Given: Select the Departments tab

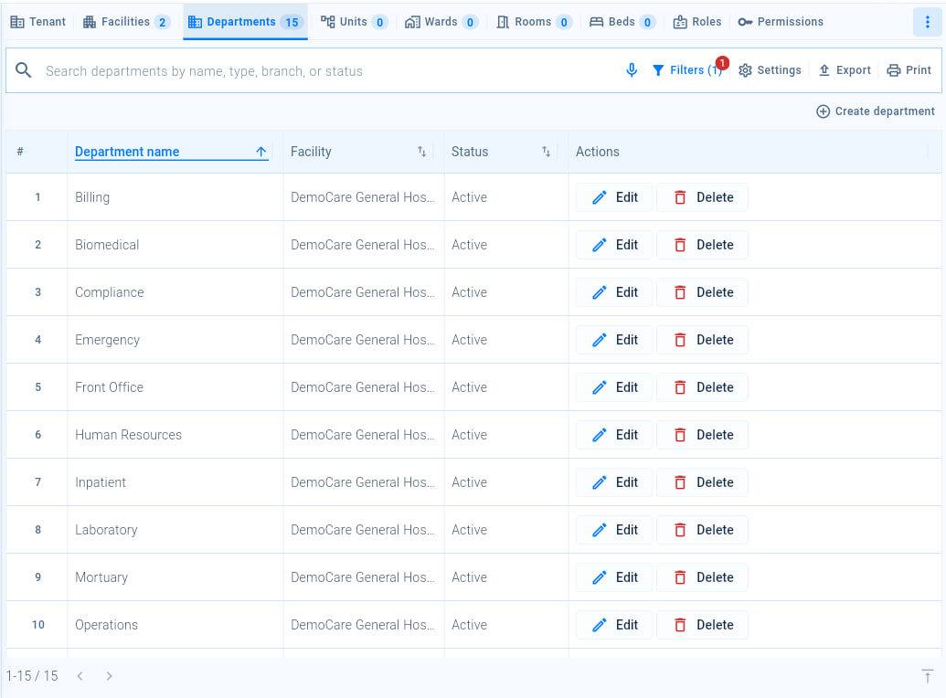Looking at the screenshot, I should [245, 22].
